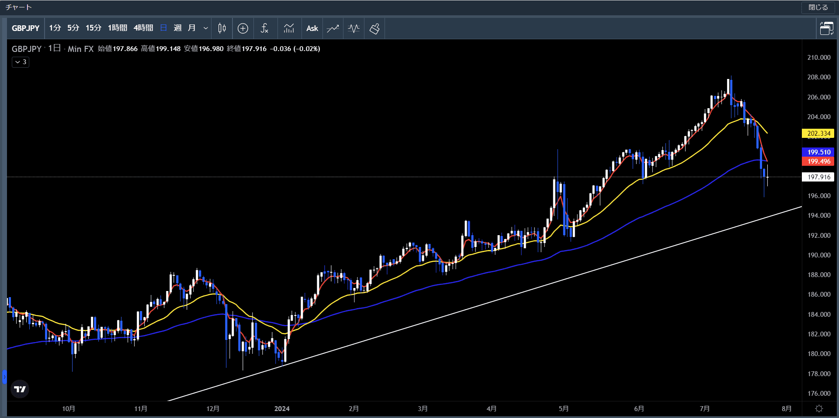
Task: Click the compare/add symbol plus icon
Action: click(x=243, y=28)
